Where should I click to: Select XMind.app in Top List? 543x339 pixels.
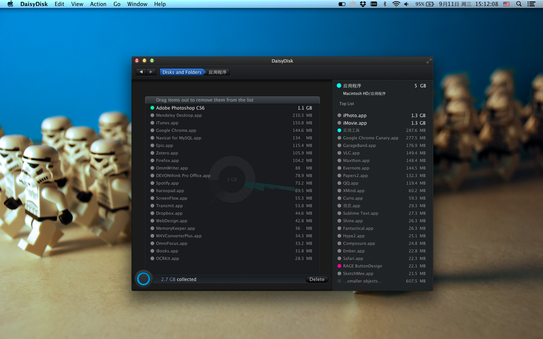click(x=381, y=191)
